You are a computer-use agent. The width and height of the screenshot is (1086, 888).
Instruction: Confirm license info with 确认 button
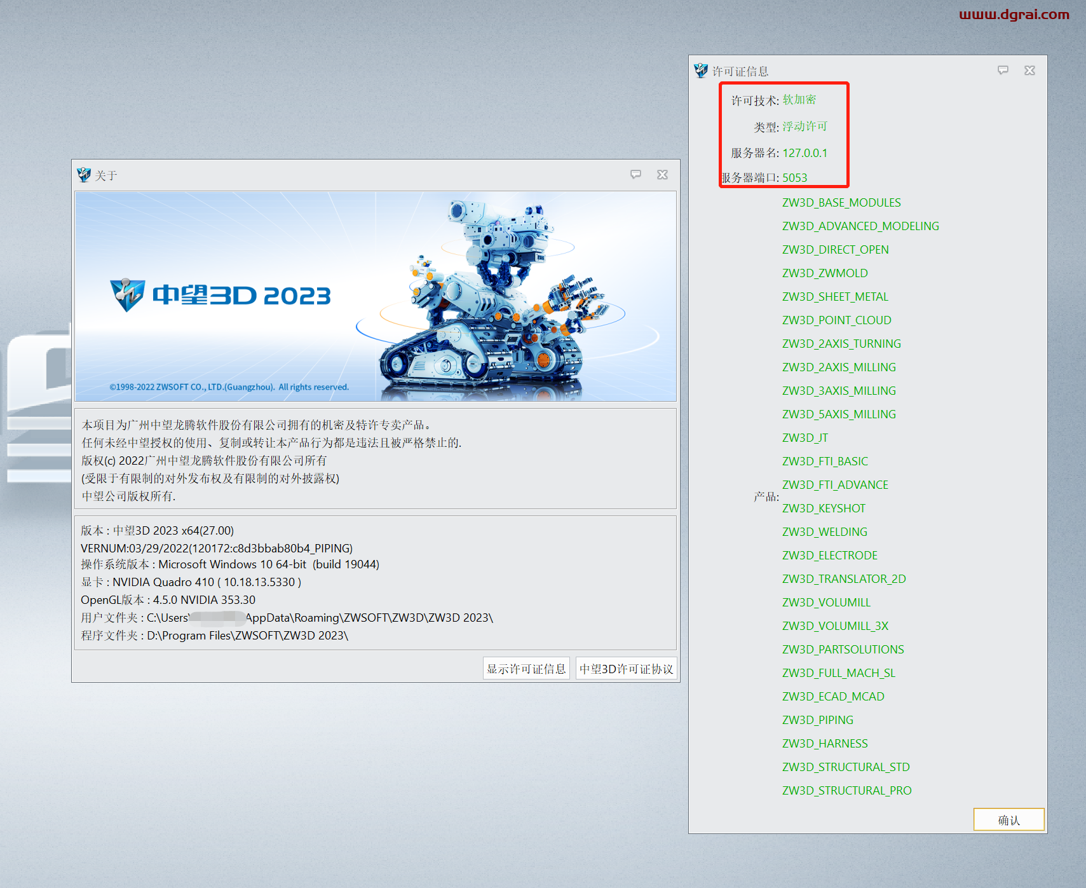coord(1008,820)
